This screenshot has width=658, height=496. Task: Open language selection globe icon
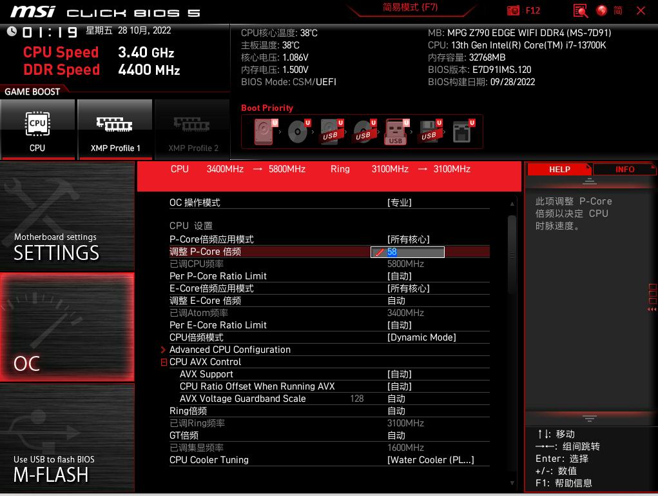pos(602,10)
